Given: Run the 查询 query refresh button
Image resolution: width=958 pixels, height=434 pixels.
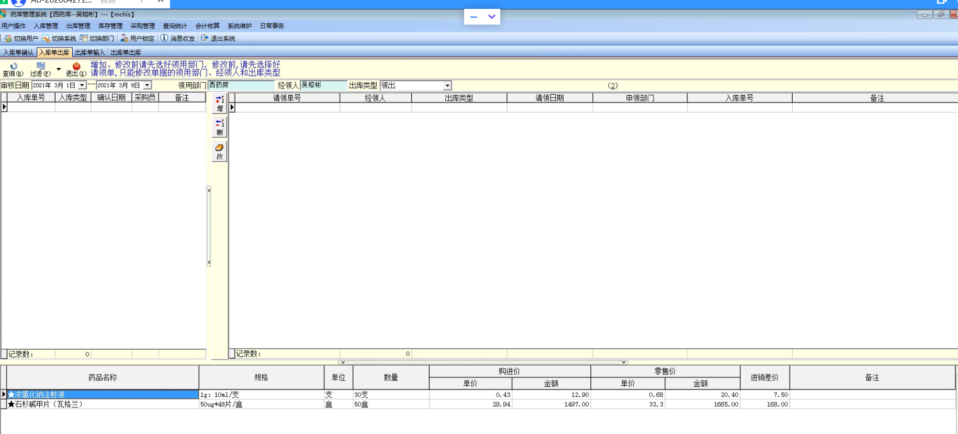Looking at the screenshot, I should pyautogui.click(x=13, y=69).
